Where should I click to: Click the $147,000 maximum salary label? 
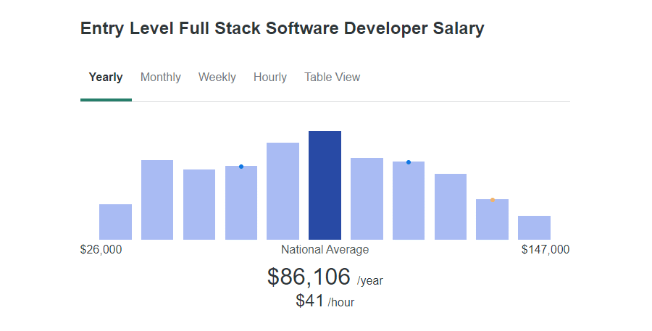click(x=546, y=250)
